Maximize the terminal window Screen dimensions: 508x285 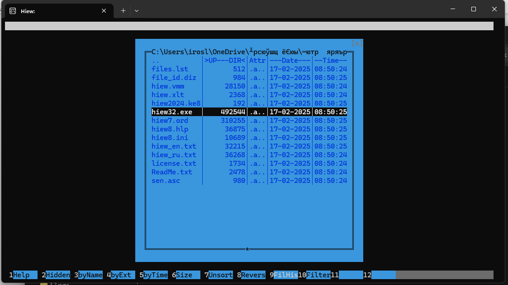click(x=474, y=9)
